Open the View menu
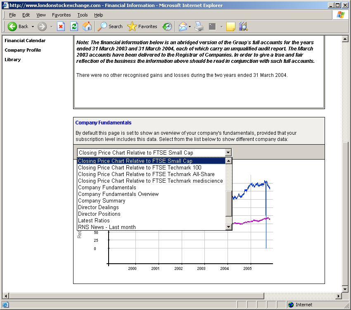The width and height of the screenshot is (351, 310). pyautogui.click(x=41, y=15)
